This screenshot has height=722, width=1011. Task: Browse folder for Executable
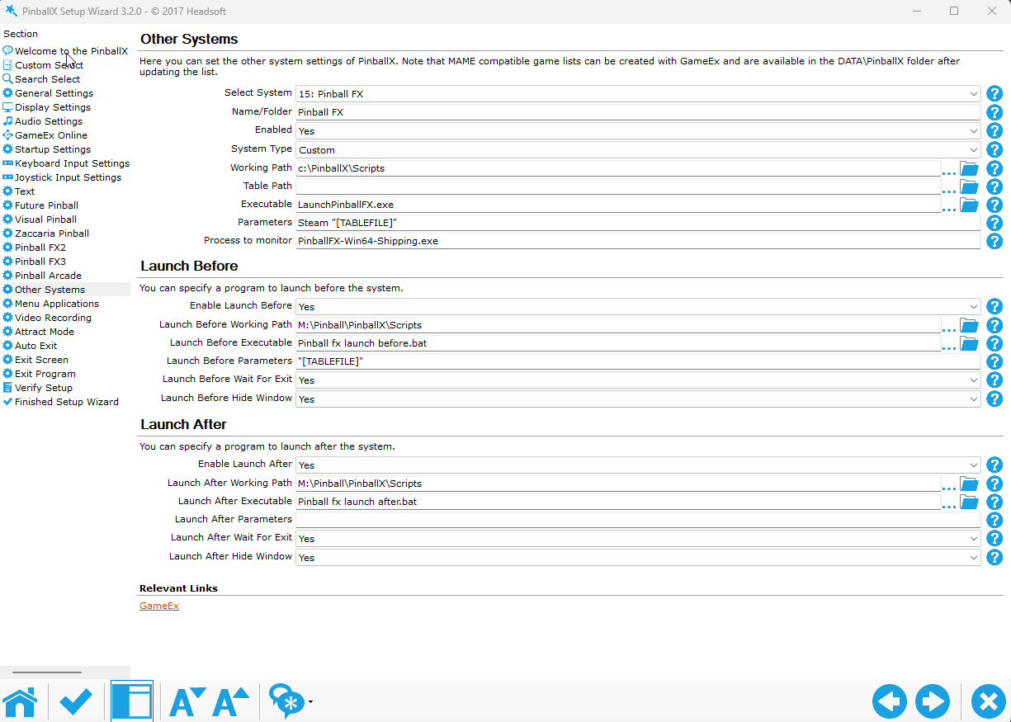(x=969, y=205)
